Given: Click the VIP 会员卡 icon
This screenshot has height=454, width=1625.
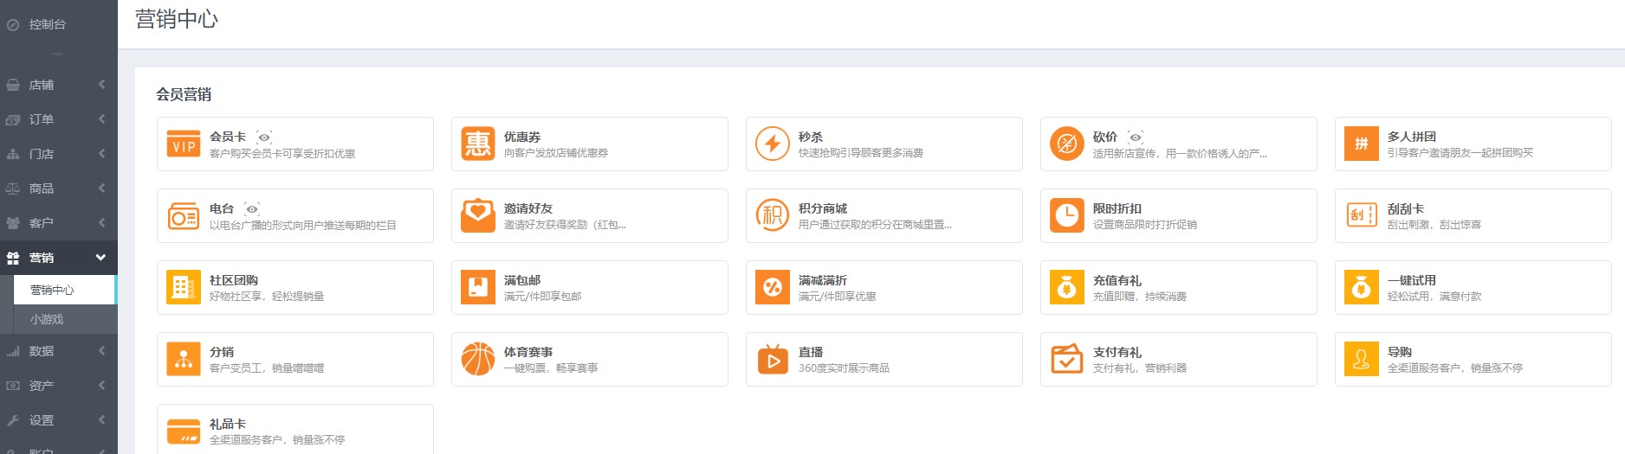Looking at the screenshot, I should click(184, 144).
